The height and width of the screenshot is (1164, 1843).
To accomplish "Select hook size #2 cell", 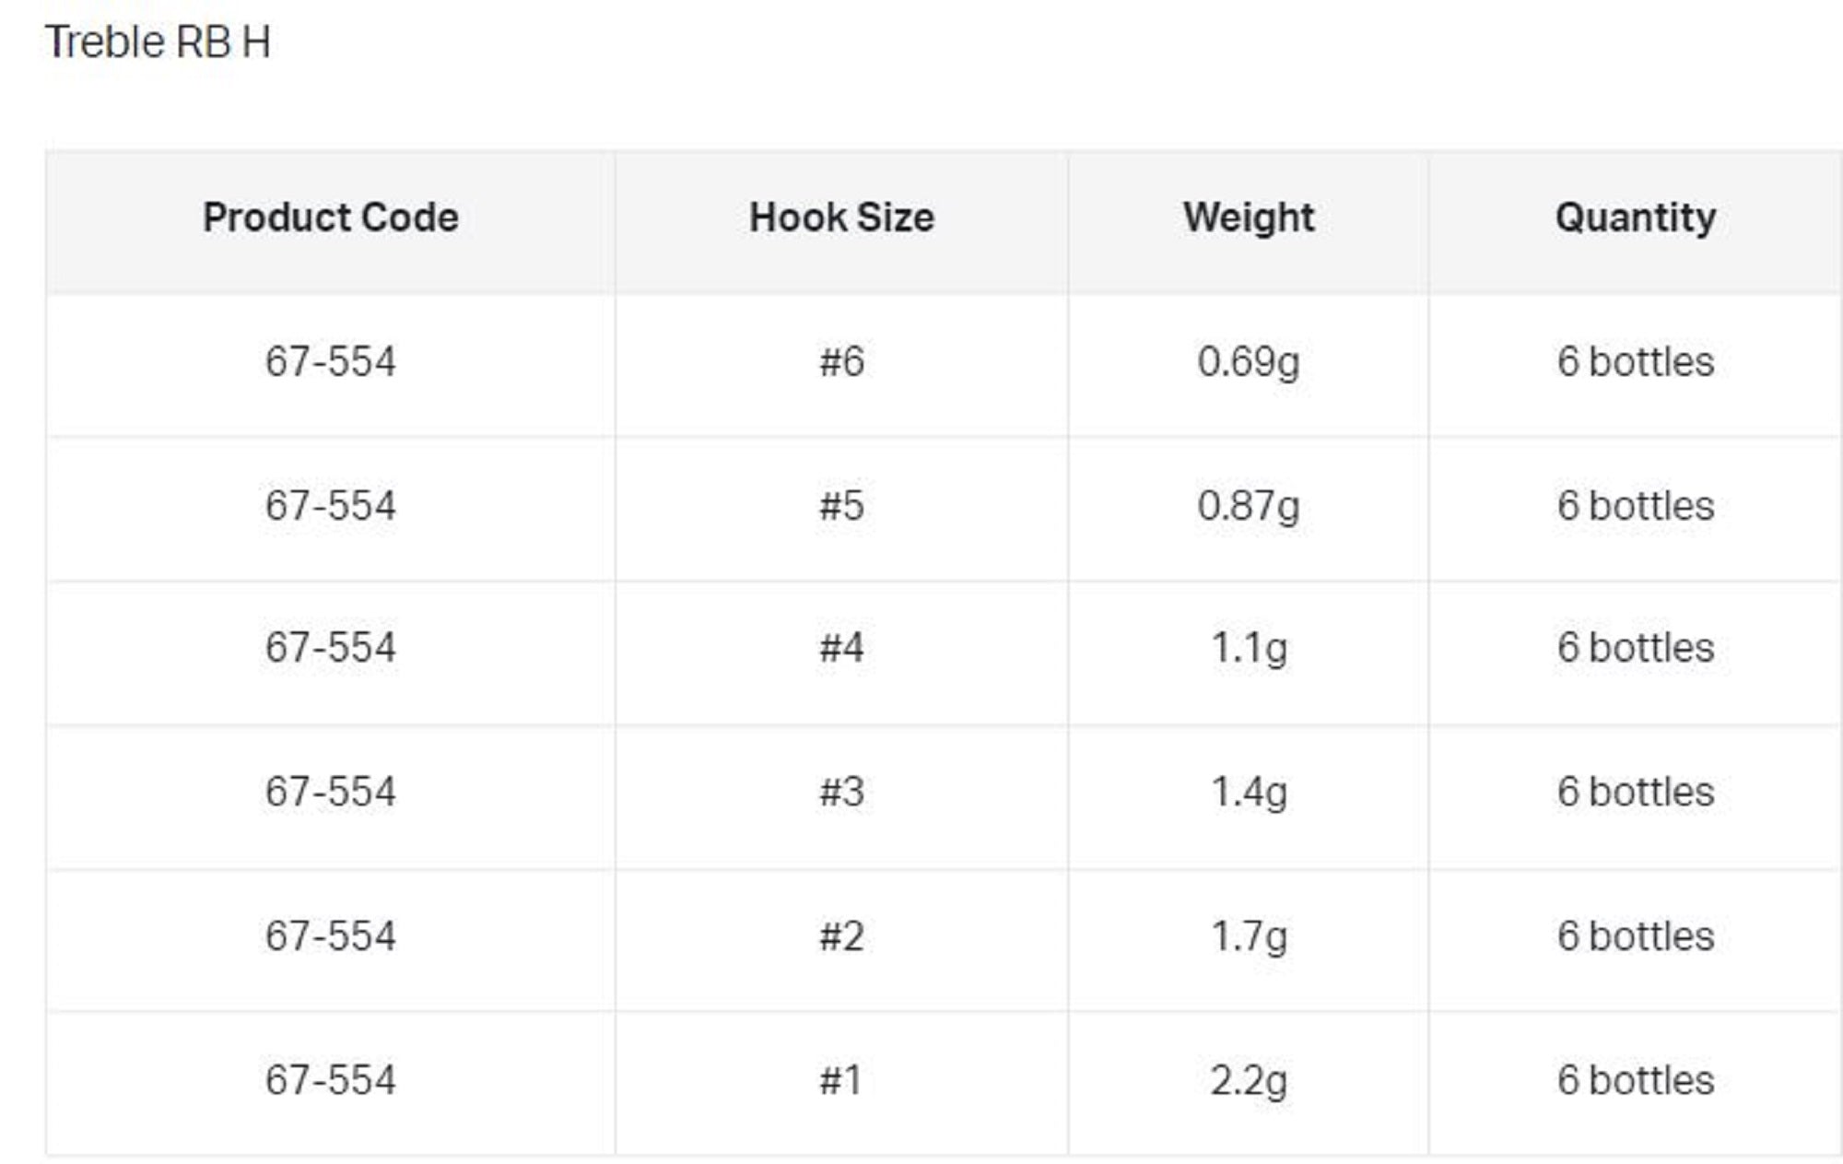I will (x=841, y=936).
